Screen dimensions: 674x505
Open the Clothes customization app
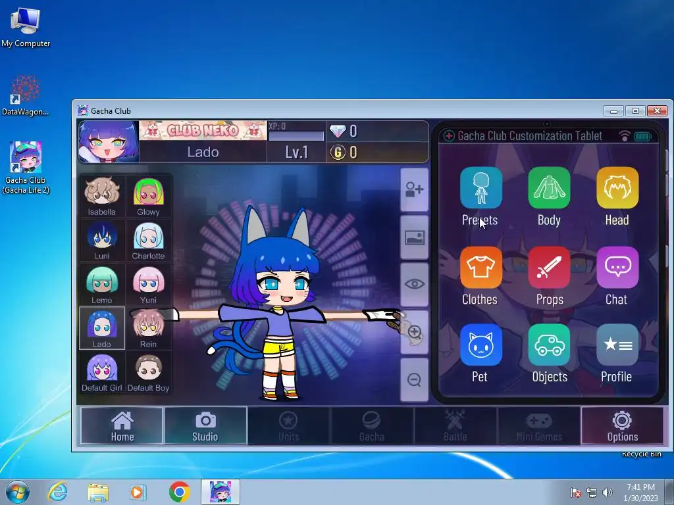pos(480,267)
